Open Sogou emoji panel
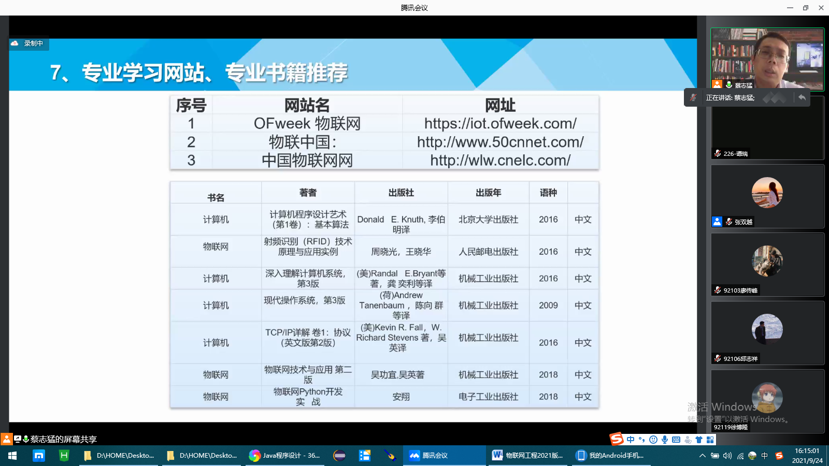The height and width of the screenshot is (466, 829). [x=653, y=440]
